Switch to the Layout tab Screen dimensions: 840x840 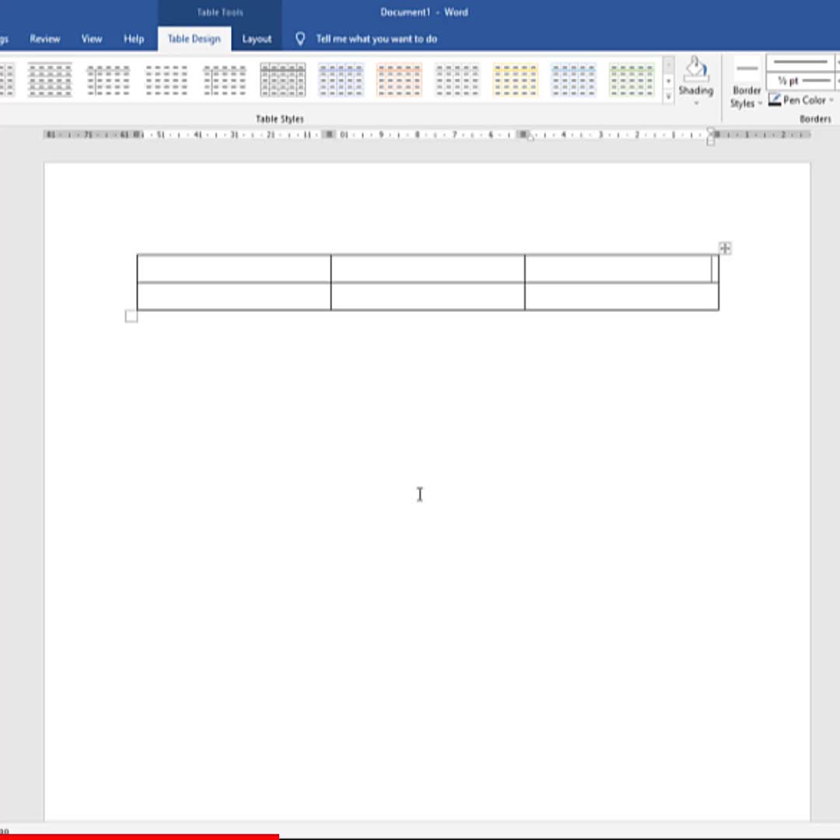257,39
